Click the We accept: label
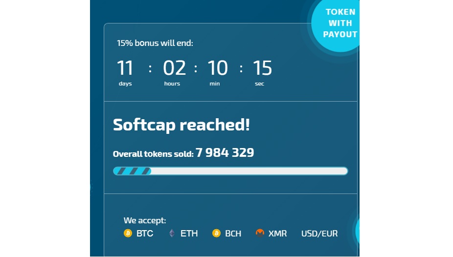 coord(145,220)
